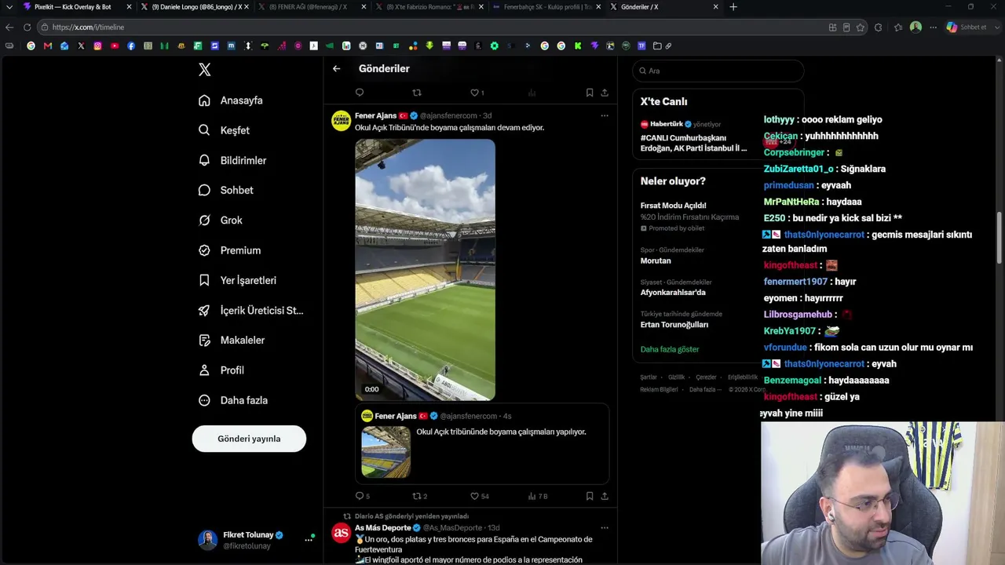This screenshot has width=1005, height=565.
Task: Repost the top partially visible post
Action: 417,93
